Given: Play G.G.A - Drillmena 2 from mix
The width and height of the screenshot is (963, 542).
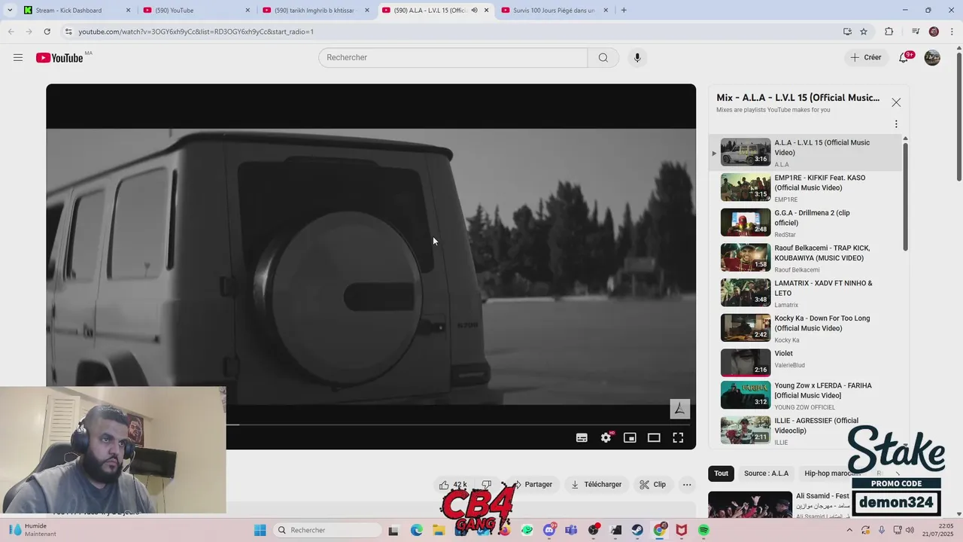Looking at the screenshot, I should tap(805, 223).
